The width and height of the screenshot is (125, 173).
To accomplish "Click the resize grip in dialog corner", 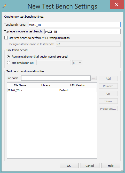I will coord(122,170).
